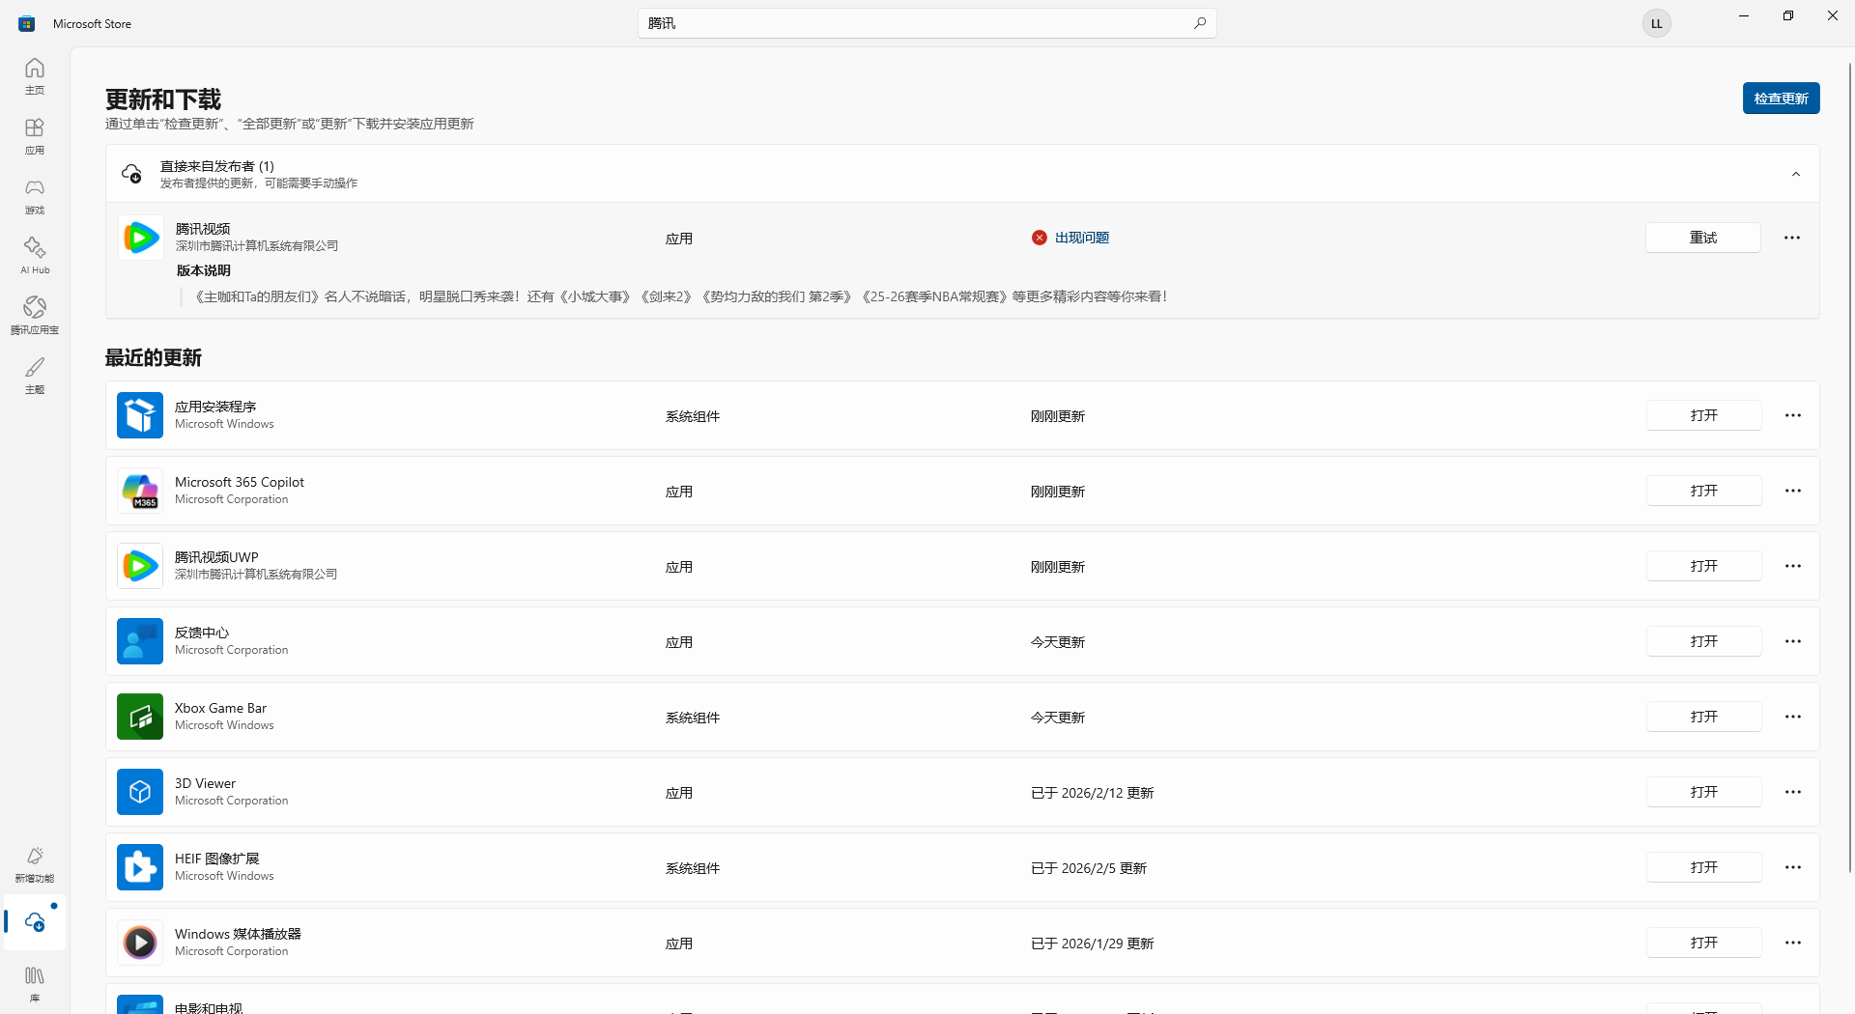Click the vertical scrollbar on the right
This screenshot has height=1014, width=1855.
click(x=1850, y=467)
